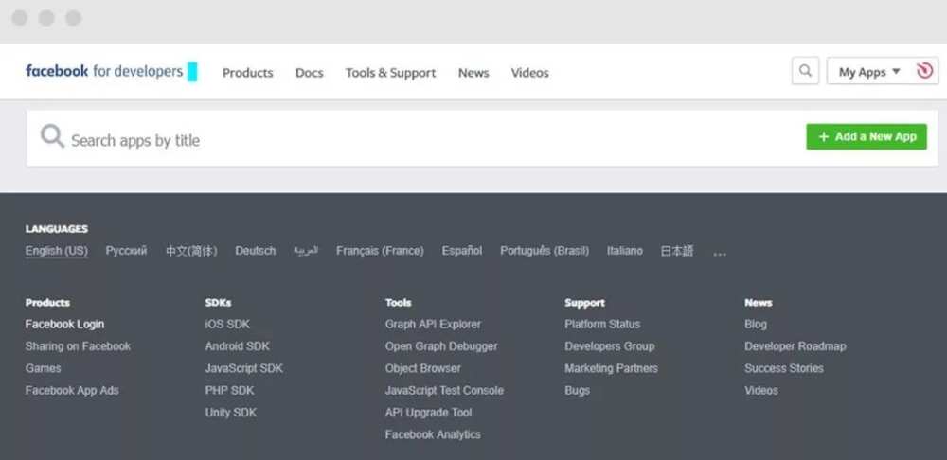This screenshot has height=460, width=947.
Task: Click the magnifier in apps search bar
Action: pyautogui.click(x=52, y=136)
